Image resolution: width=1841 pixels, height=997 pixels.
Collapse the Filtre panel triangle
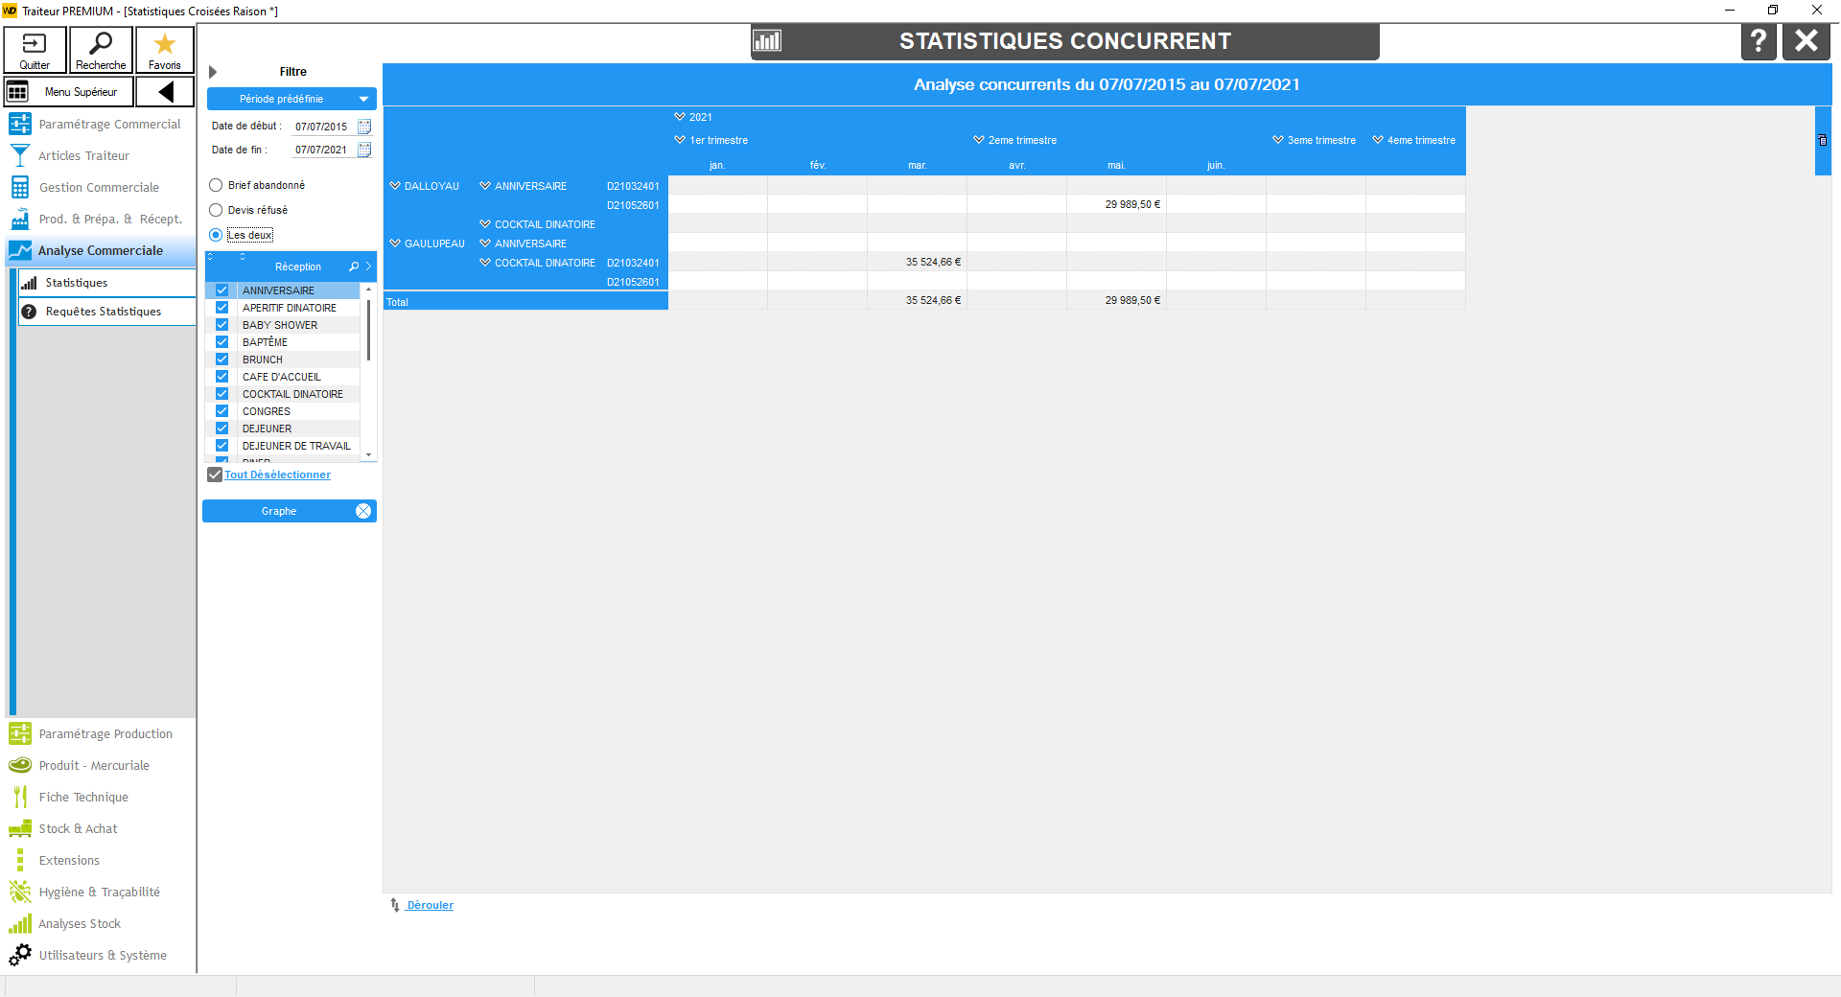point(213,72)
